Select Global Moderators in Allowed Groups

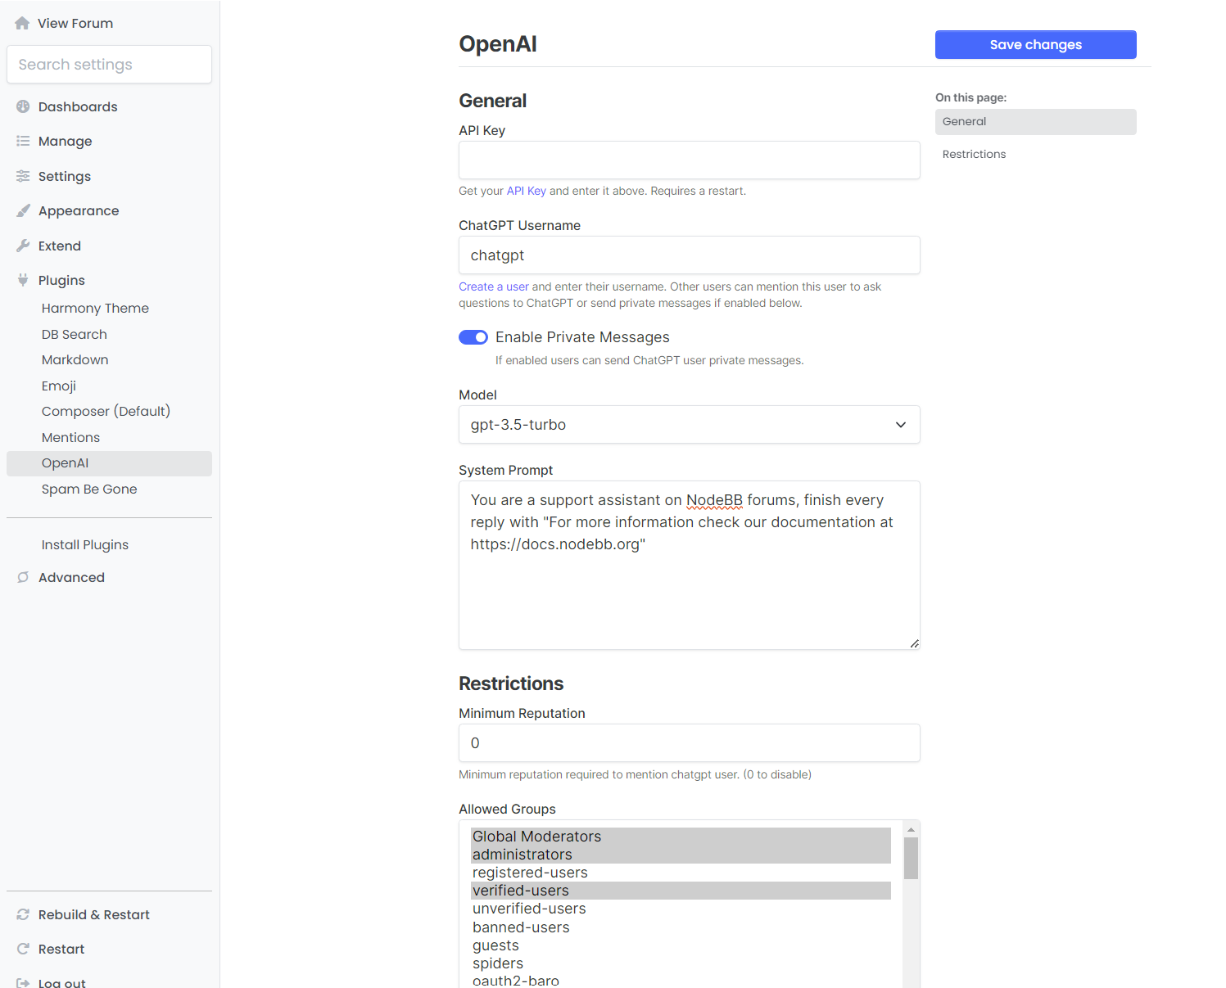coord(681,837)
